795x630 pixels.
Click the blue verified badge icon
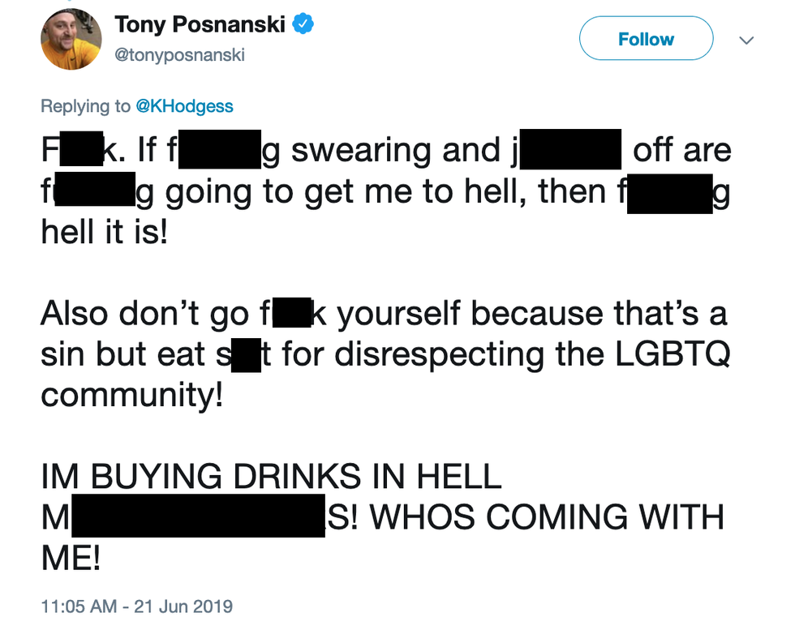(x=302, y=25)
